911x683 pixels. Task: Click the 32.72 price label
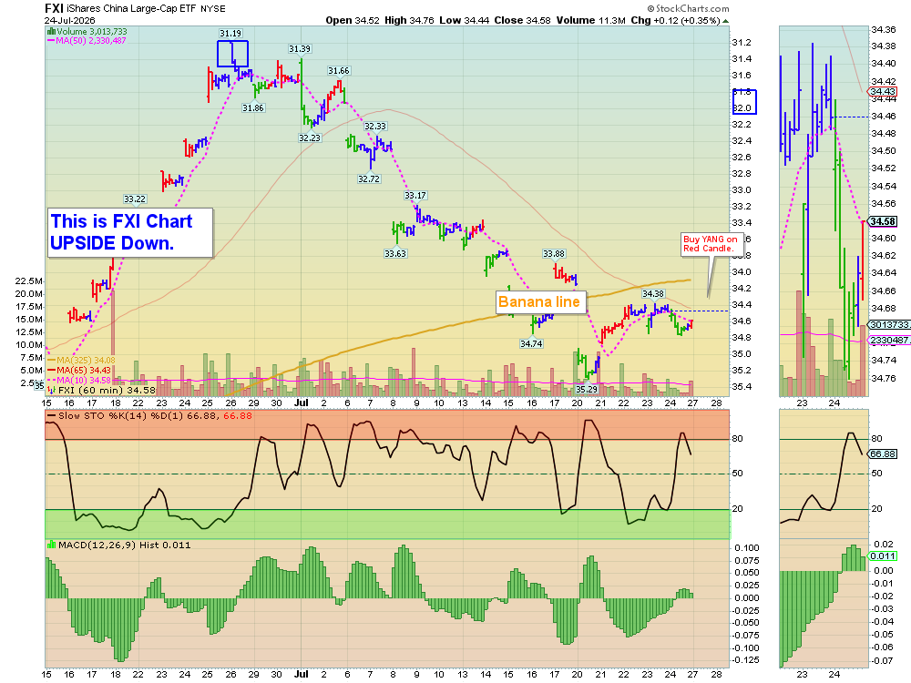coord(369,178)
